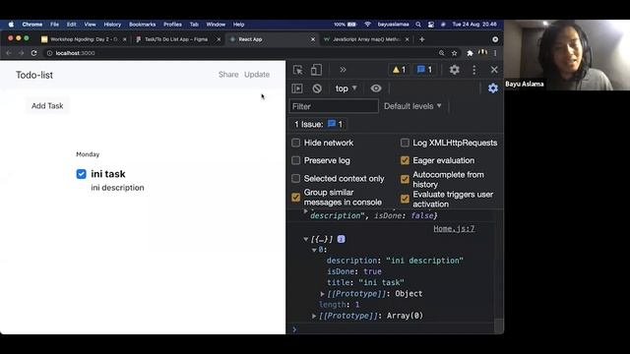This screenshot has width=630, height=354.
Task: Click the array info badge icon
Action: pyautogui.click(x=342, y=239)
